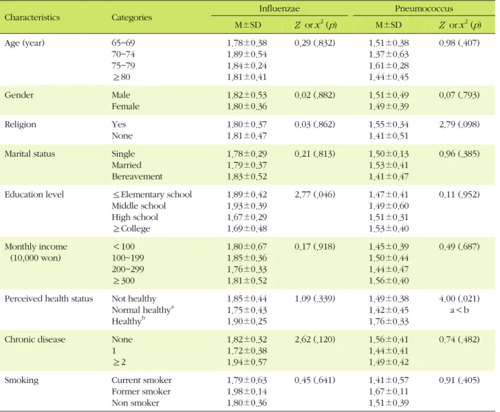Select the '75~79' age category
The width and height of the screenshot is (500, 412).
point(123,66)
